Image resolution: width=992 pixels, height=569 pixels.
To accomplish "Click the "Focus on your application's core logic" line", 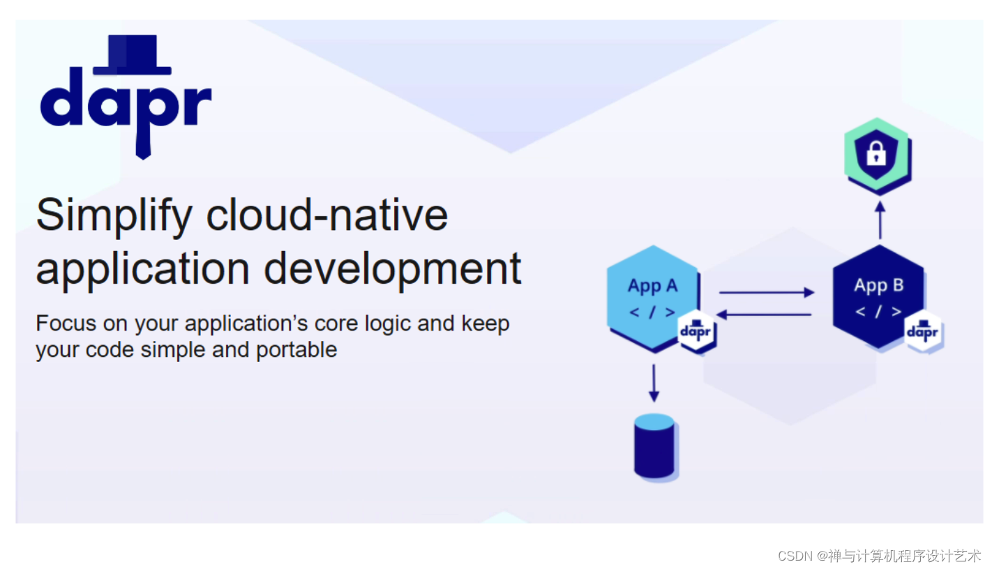I will [x=273, y=324].
